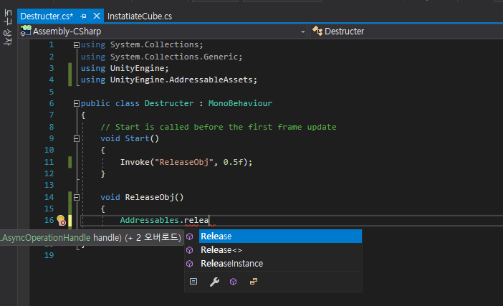Collapse the using directives region on line 1
The height and width of the screenshot is (306, 503).
[76, 45]
